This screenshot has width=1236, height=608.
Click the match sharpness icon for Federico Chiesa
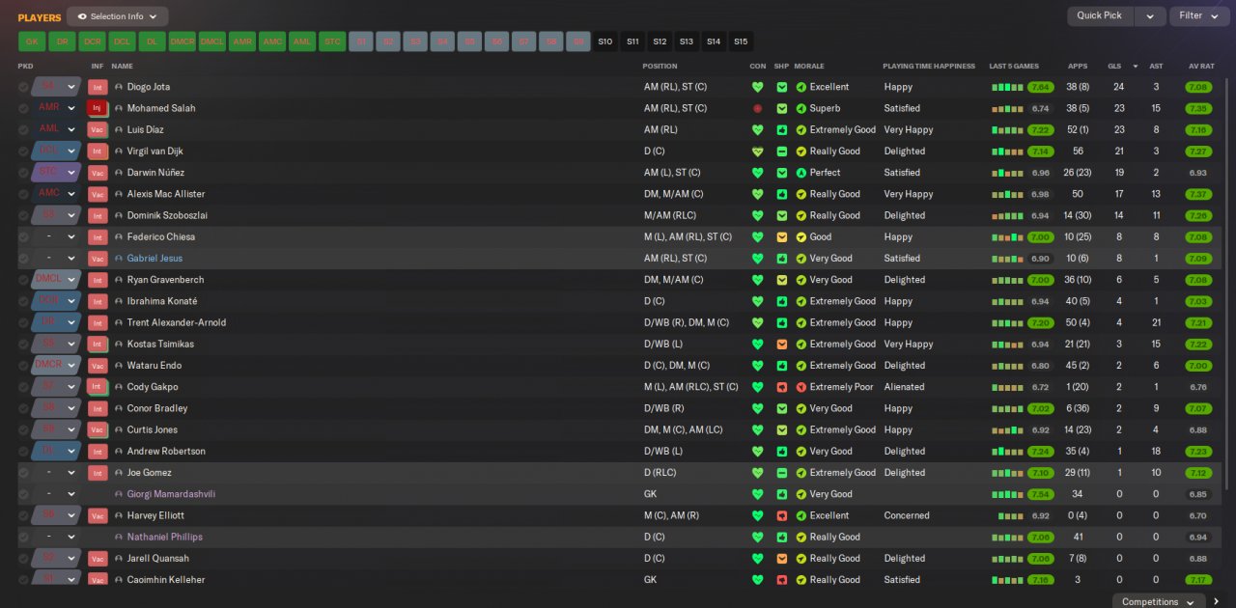(782, 236)
